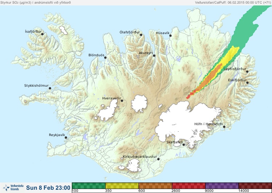The width and height of the screenshot is (272, 193).
Task: Click the dark red 14000 legend swatch
Action: point(255,186)
